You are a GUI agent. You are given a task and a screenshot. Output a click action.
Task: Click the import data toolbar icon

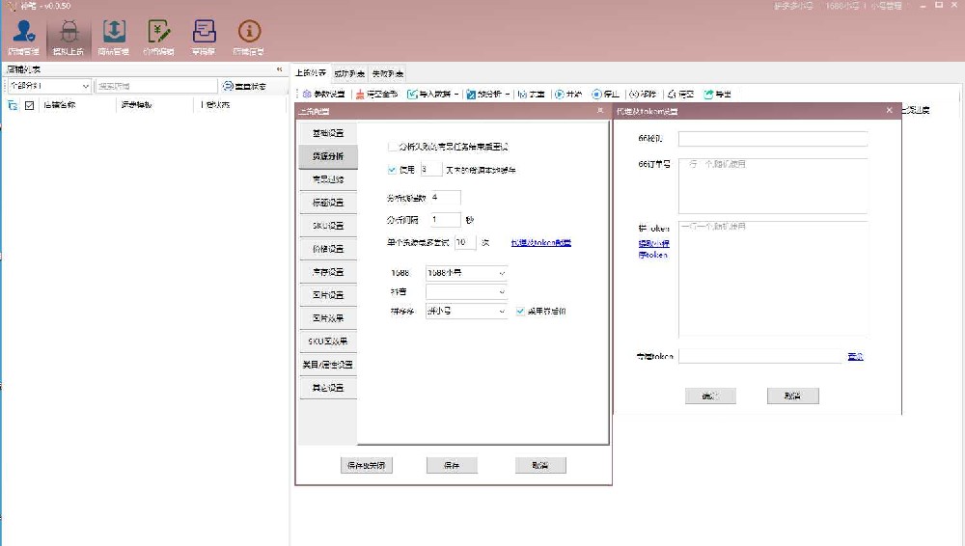[x=412, y=95]
